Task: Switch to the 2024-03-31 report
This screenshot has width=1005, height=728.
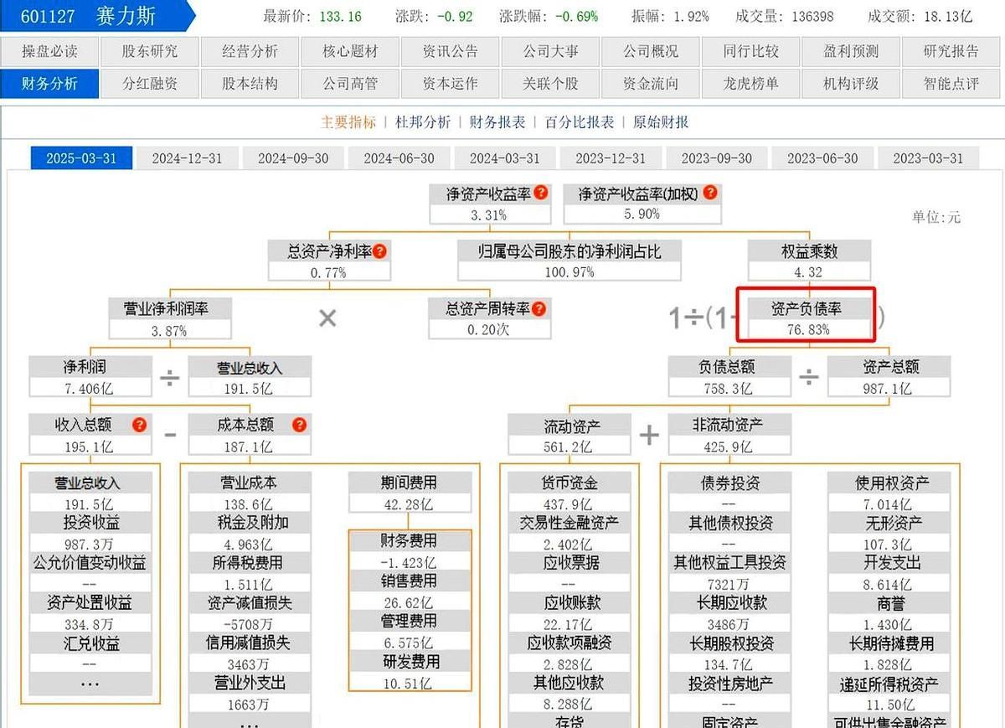Action: pyautogui.click(x=505, y=158)
